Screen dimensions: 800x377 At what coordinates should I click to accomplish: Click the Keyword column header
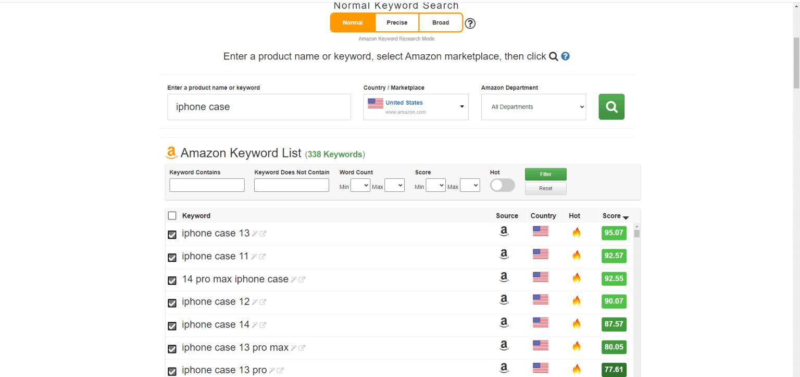tap(196, 216)
